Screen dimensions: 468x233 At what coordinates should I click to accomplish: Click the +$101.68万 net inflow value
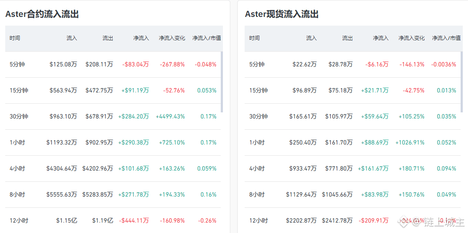click(133, 169)
